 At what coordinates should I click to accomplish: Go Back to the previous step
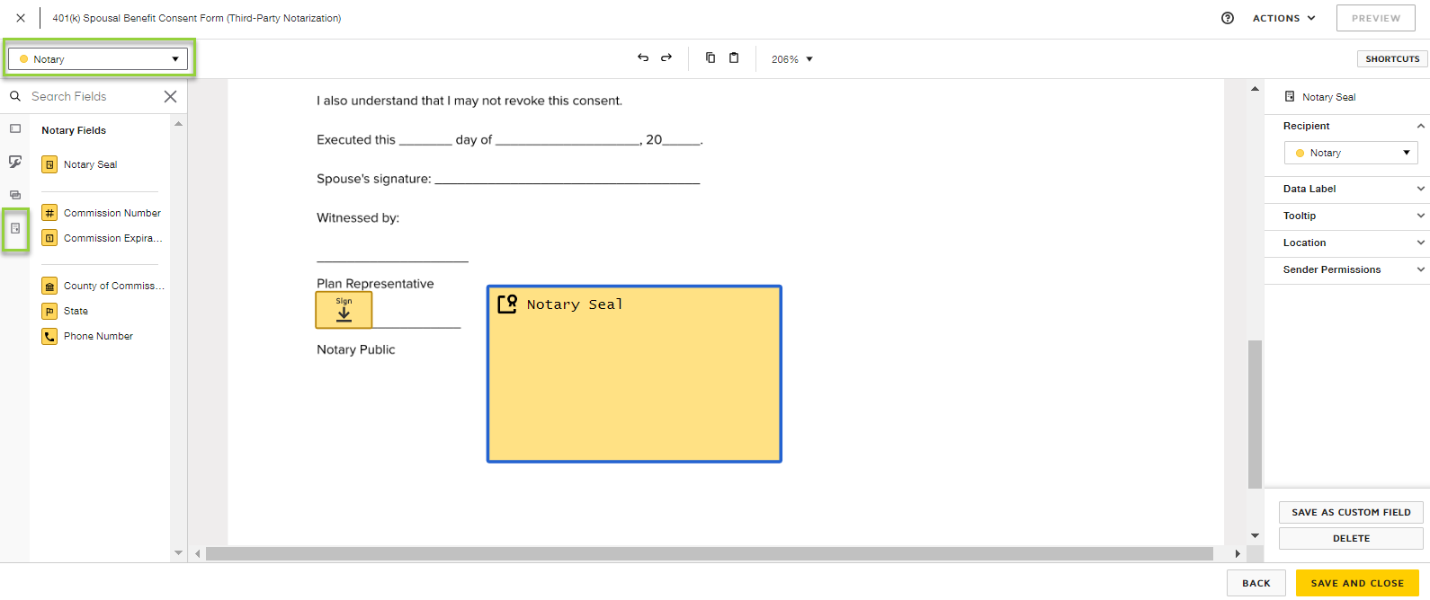click(1256, 583)
